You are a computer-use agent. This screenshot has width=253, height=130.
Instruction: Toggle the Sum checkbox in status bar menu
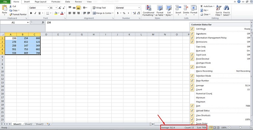(192, 106)
